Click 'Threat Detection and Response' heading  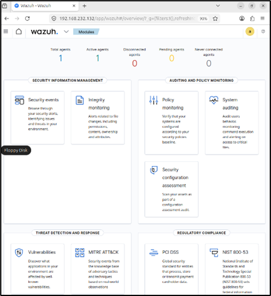click(67, 233)
